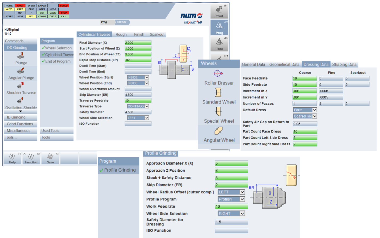Viewport: 380px width, 238px height.
Task: Select Wheel Selection program step
Action: [57, 48]
